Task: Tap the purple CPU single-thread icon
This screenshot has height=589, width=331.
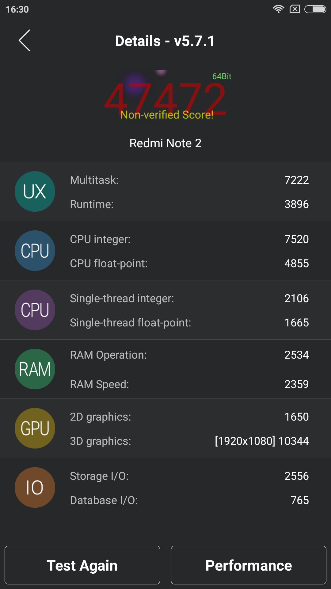Action: (x=35, y=310)
